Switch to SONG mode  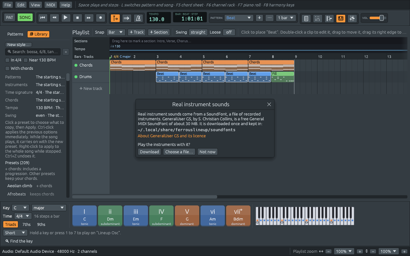[x=25, y=18]
